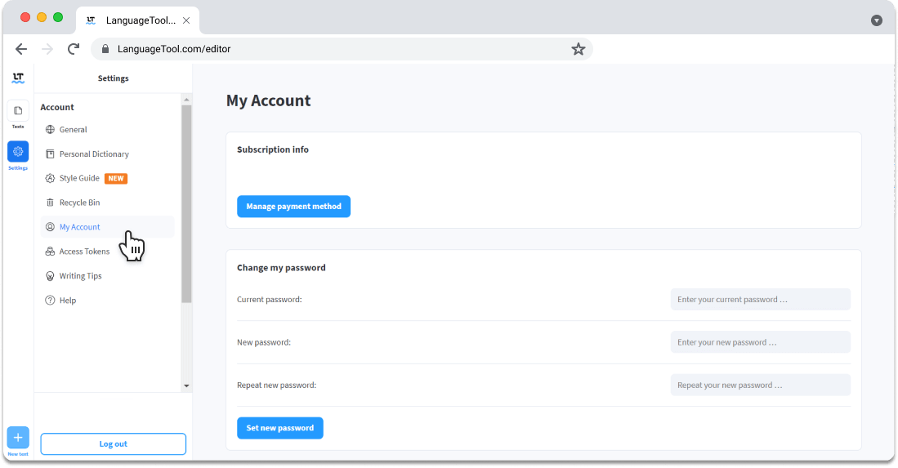The width and height of the screenshot is (898, 468).
Task: Click the 'Current password:' label
Action: (x=269, y=299)
